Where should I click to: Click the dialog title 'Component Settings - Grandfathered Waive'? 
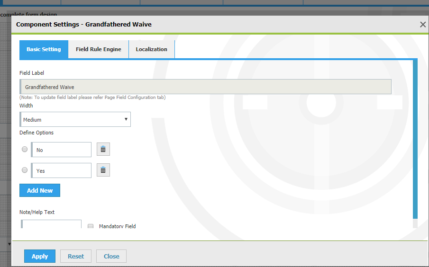(x=84, y=24)
